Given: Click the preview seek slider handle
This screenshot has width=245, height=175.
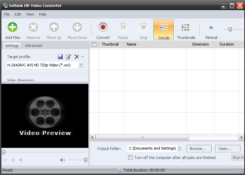Looking at the screenshot, I should (3, 152).
